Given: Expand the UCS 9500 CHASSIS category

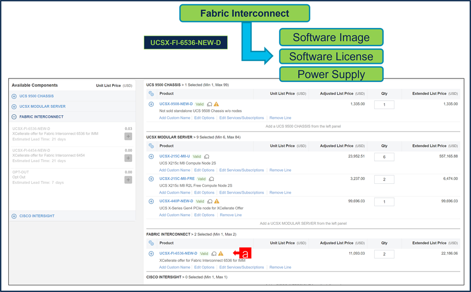Looking at the screenshot, I should pyautogui.click(x=14, y=96).
